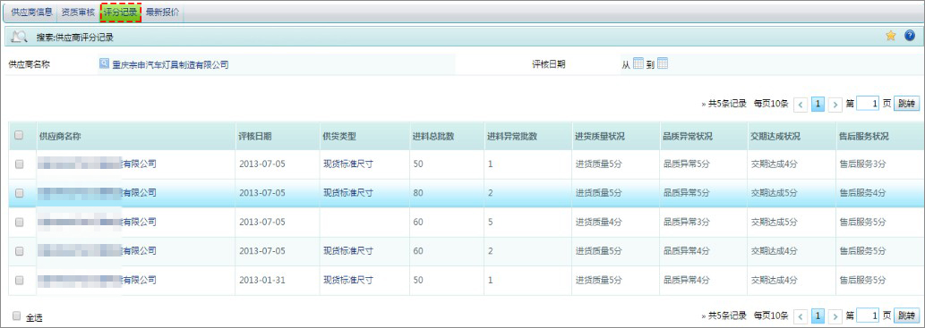Screen dimensions: 925x328
Task: Click 交期达成5分 in the 80-batch row
Action: (774, 193)
